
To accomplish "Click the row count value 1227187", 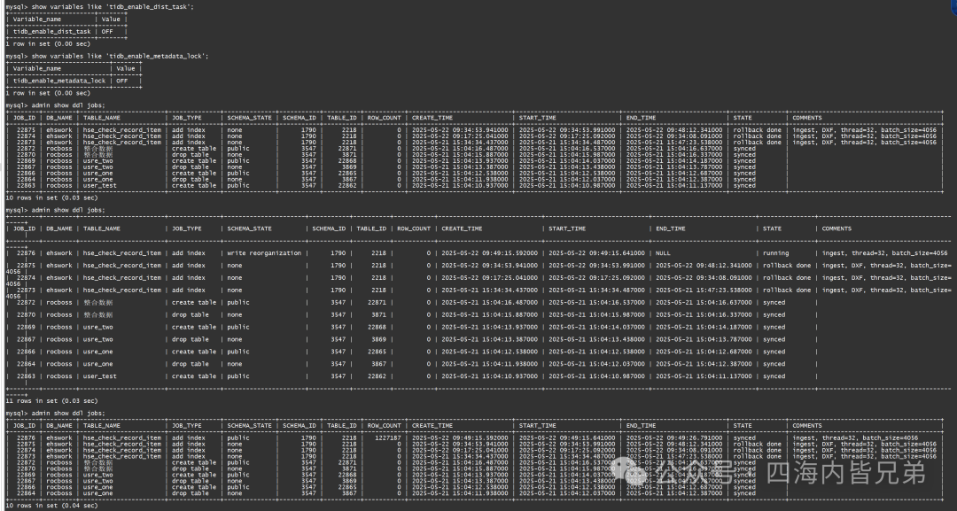I will [x=387, y=437].
